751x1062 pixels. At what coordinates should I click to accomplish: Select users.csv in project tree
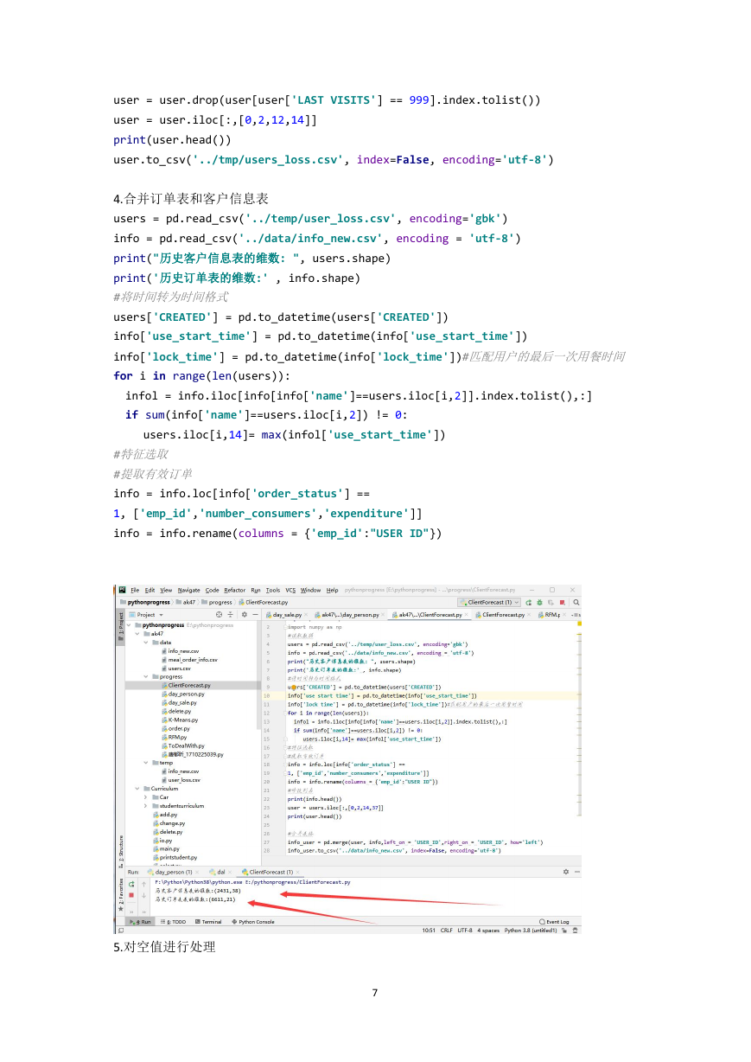point(175,669)
